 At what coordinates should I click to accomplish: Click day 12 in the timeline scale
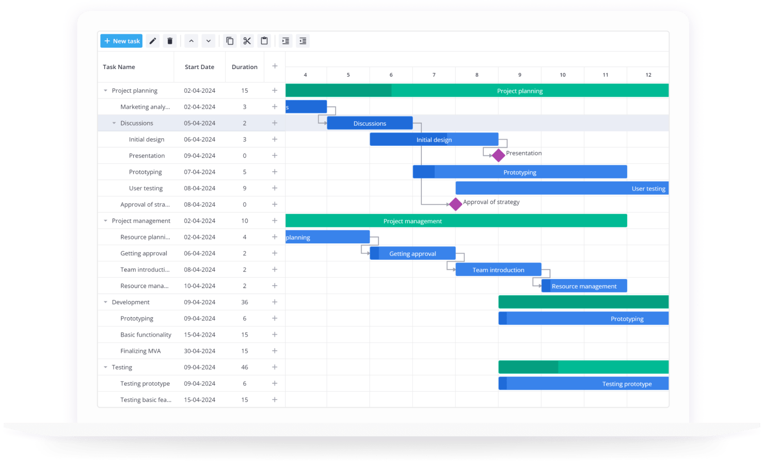pyautogui.click(x=648, y=75)
